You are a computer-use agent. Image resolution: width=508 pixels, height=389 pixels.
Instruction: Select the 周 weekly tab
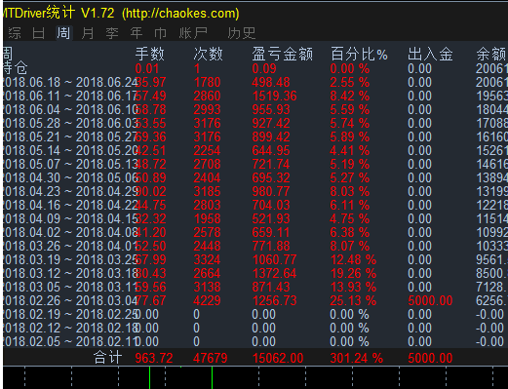(x=63, y=33)
